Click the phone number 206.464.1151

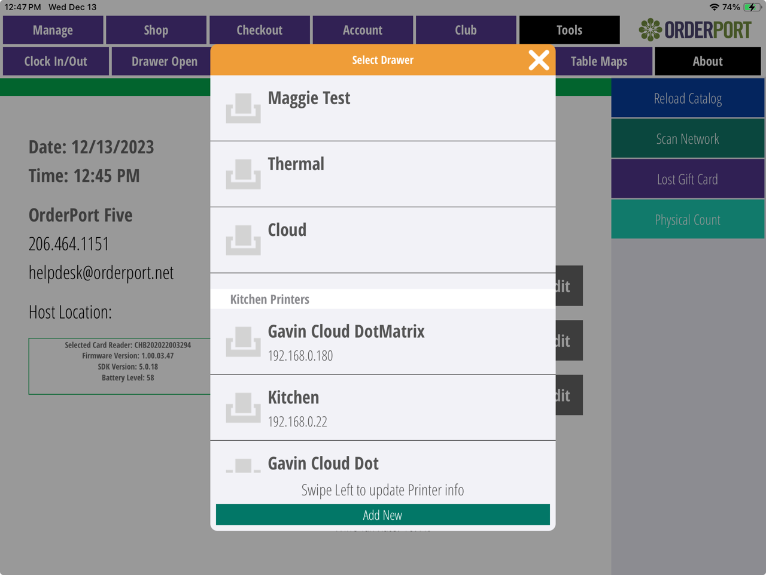coord(69,244)
